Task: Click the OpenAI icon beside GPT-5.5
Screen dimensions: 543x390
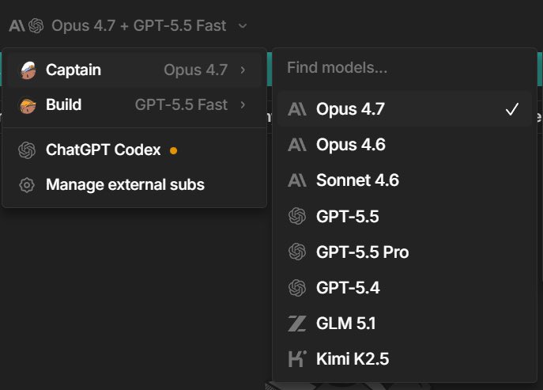Action: (297, 216)
